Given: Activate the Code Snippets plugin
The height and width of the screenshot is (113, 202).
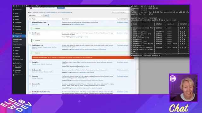Looking at the screenshot, I should (34, 35).
